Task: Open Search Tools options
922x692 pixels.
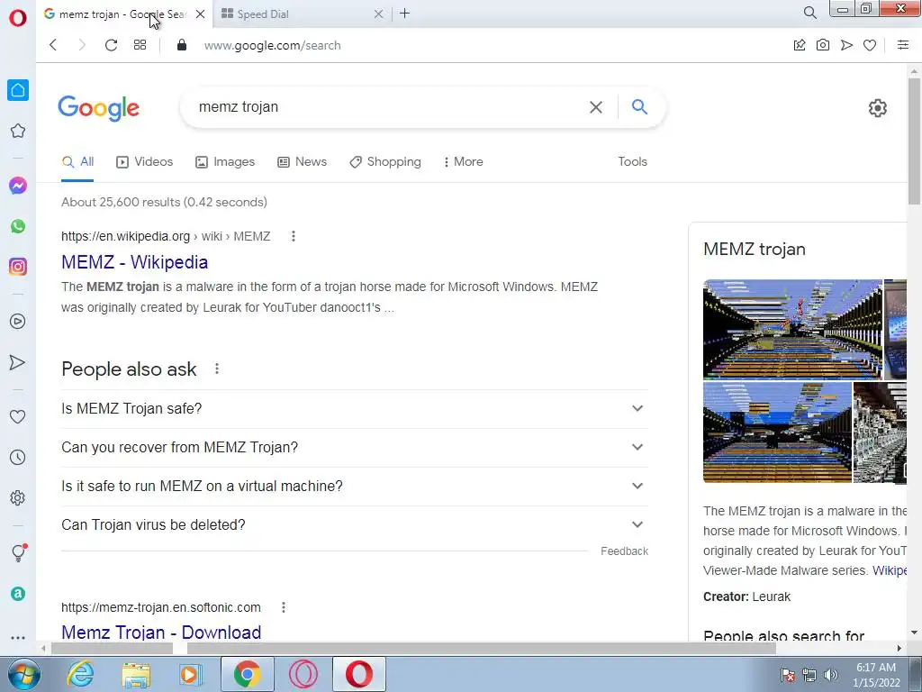Action: point(632,162)
